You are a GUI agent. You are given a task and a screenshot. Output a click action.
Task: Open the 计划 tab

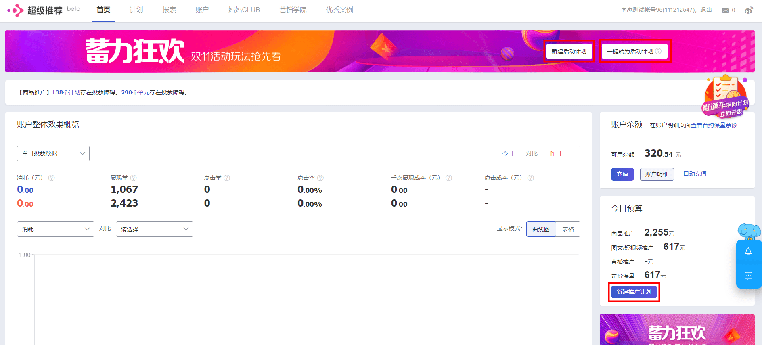[136, 10]
